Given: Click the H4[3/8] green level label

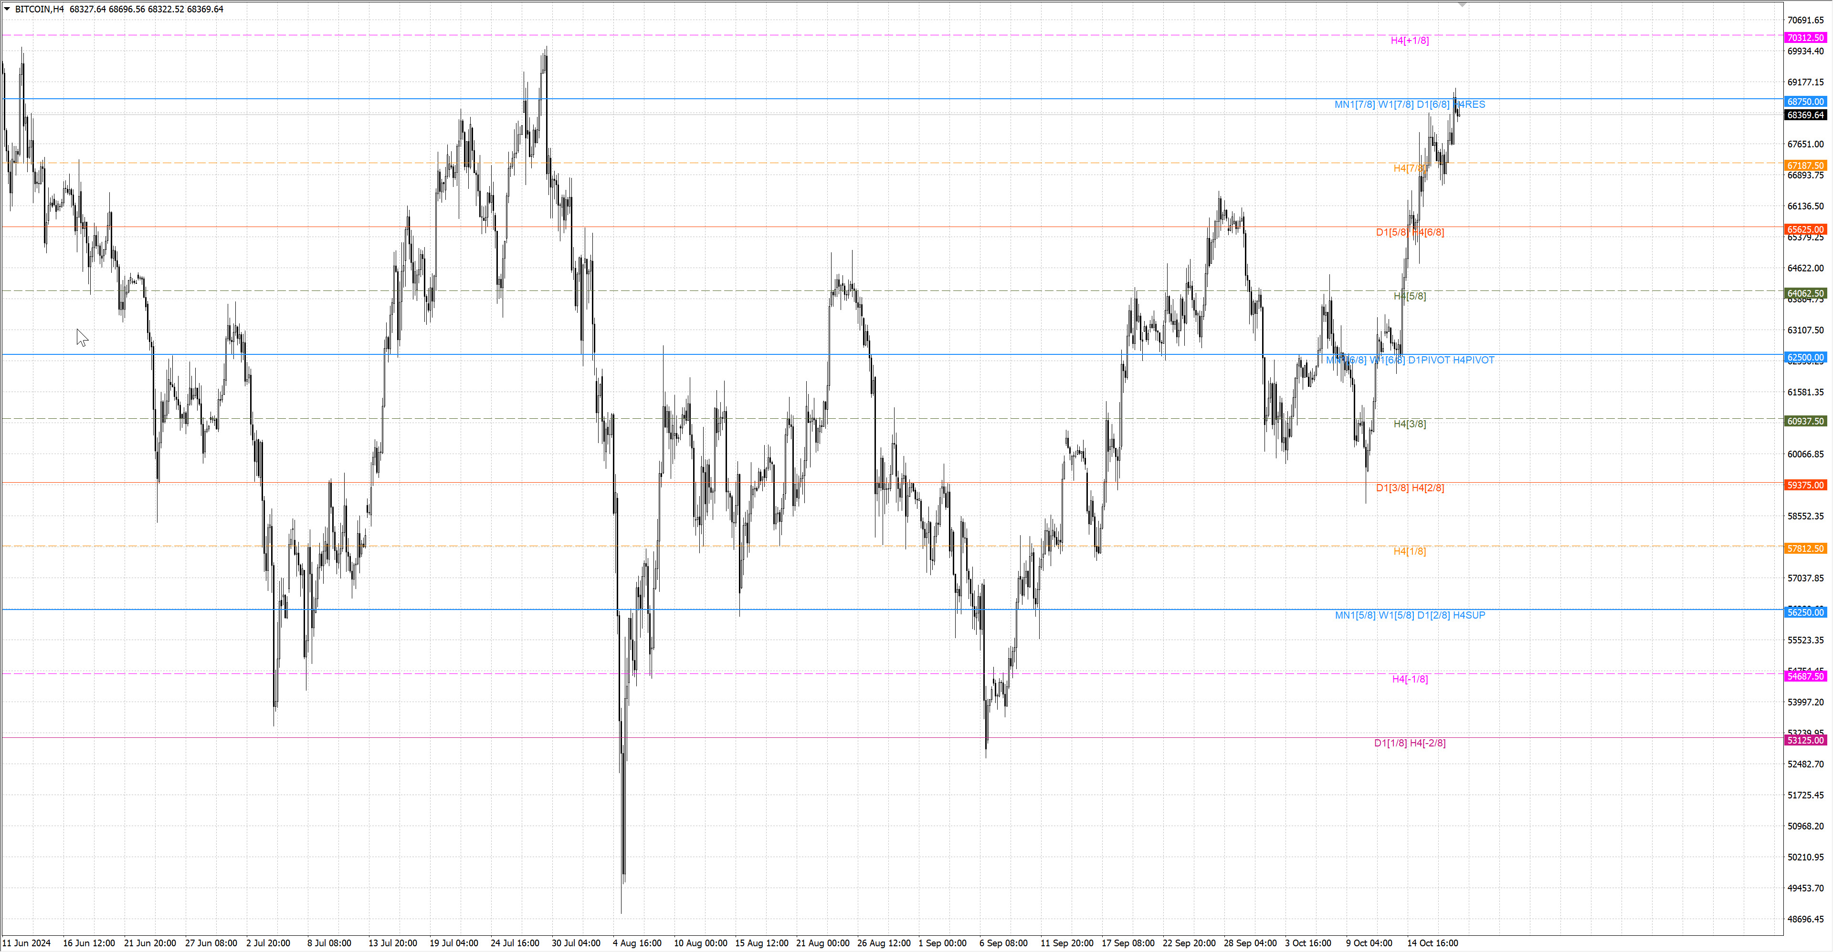Looking at the screenshot, I should (x=1409, y=424).
